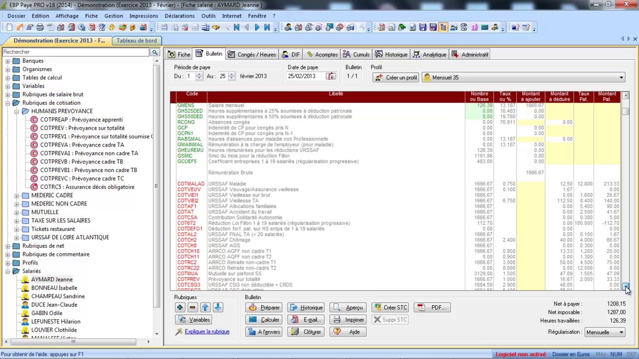Collapse the Rubriques de cotisation node
This screenshot has width=639, height=359.
8,103
